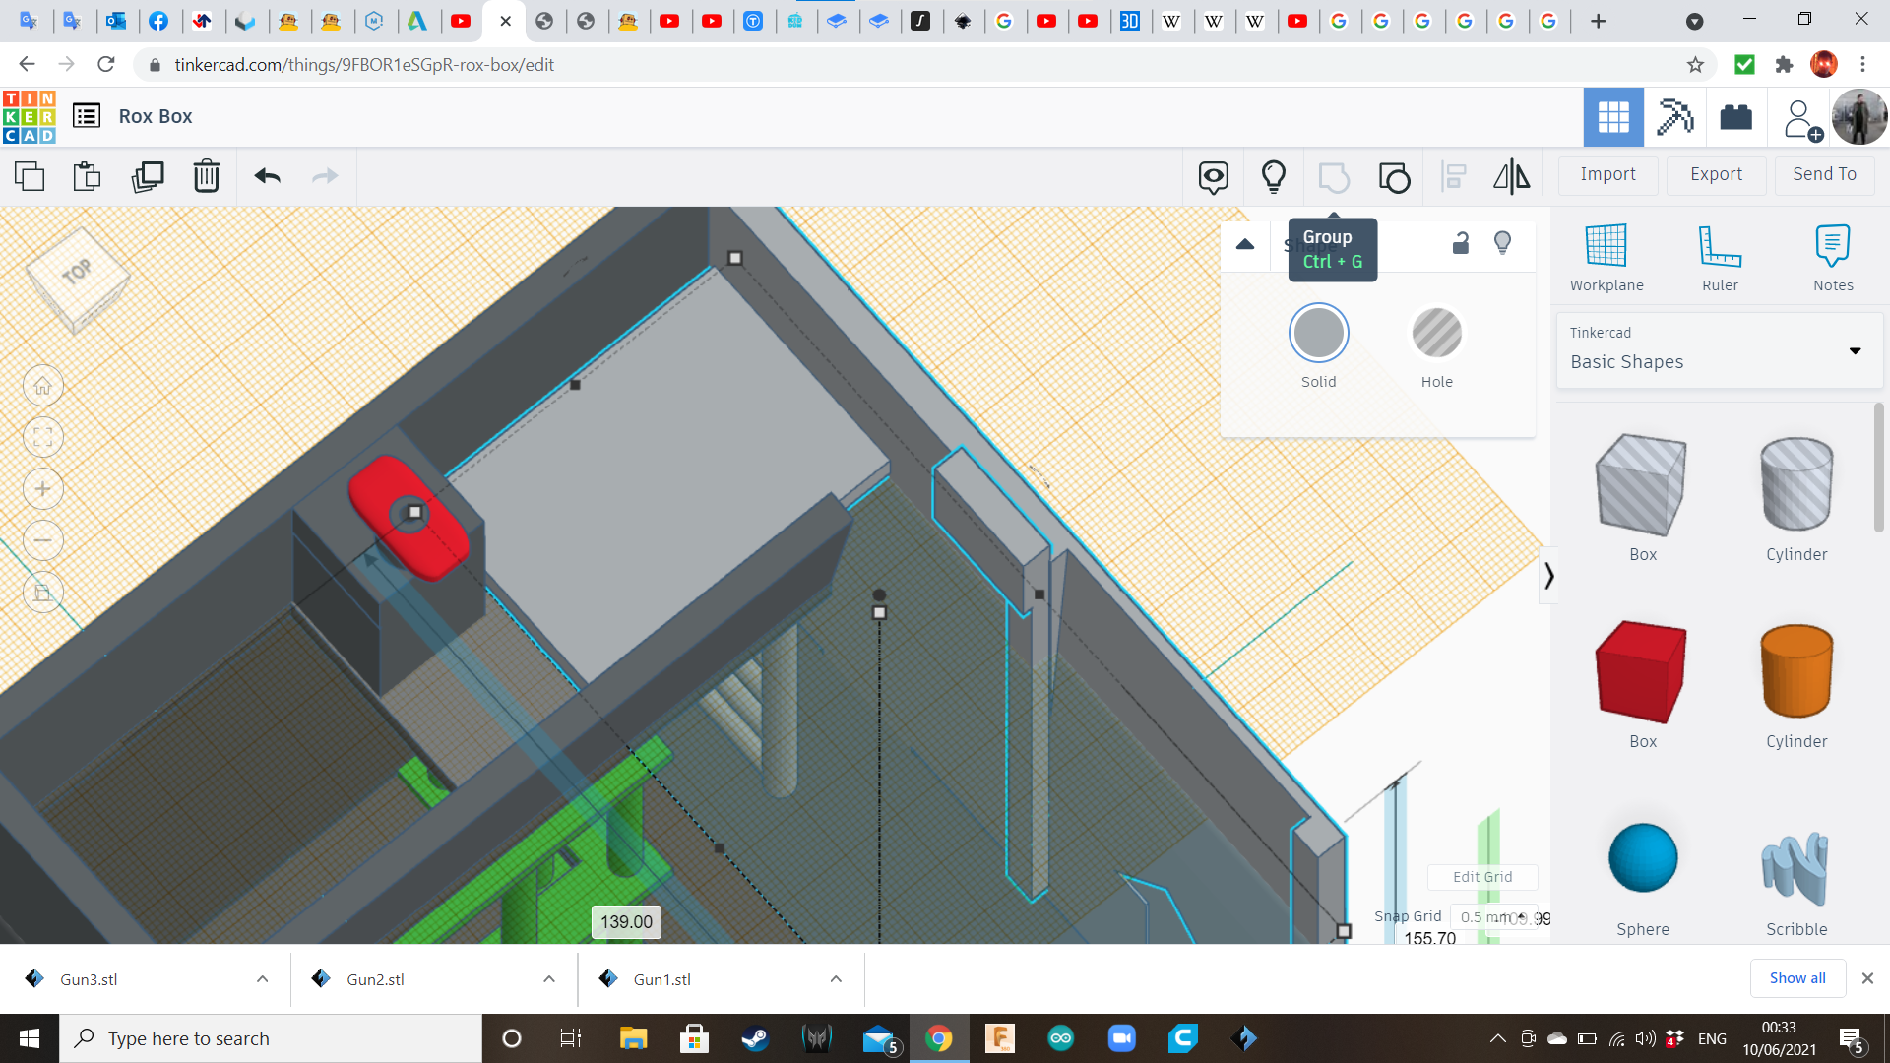Select the Solid shape option
This screenshot has width=1890, height=1063.
click(x=1318, y=334)
